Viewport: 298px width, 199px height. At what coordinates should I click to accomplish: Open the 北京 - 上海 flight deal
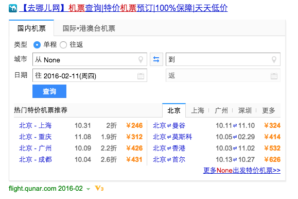click(x=36, y=125)
